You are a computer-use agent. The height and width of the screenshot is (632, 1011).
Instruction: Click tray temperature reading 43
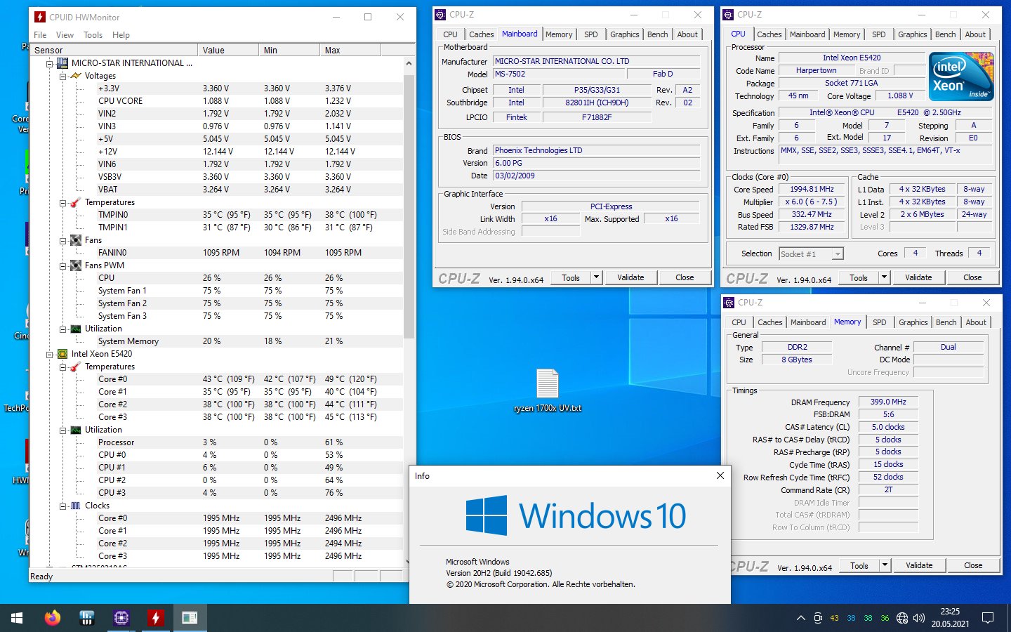point(834,618)
